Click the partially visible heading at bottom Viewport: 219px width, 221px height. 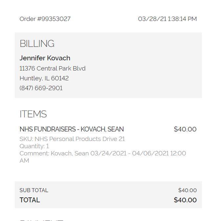(x=41, y=219)
